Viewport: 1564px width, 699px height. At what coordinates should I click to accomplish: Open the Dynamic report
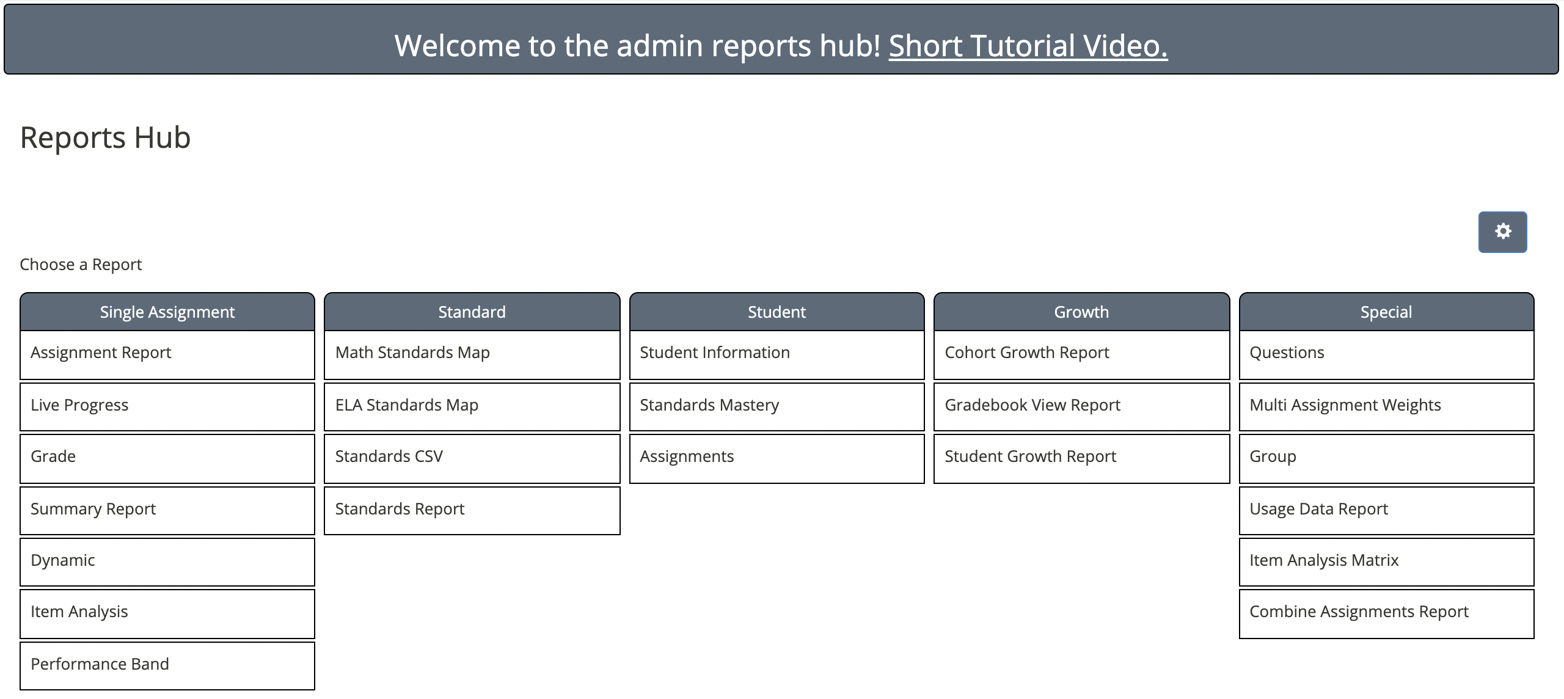pyautogui.click(x=167, y=562)
